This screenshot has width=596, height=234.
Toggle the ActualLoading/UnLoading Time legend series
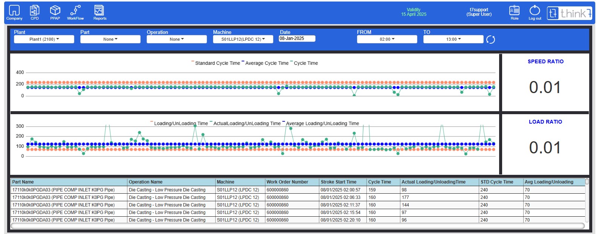click(245, 124)
